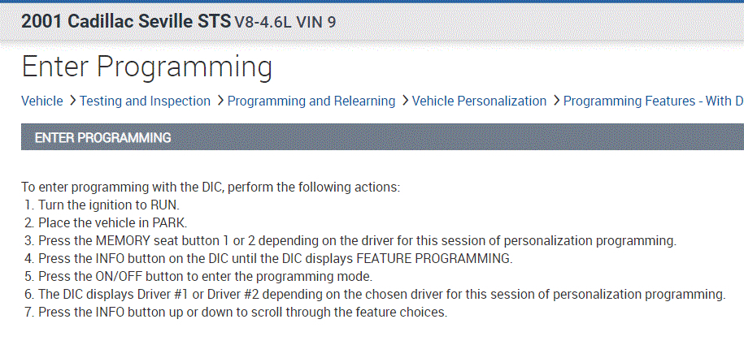Viewport: 744px width, 358px height.
Task: Click chevron before Programming Features
Action: coord(556,101)
